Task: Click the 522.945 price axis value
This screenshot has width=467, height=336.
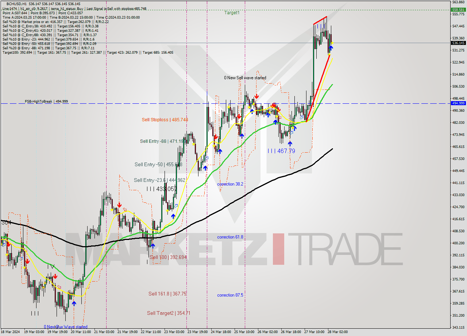Action: (458, 62)
